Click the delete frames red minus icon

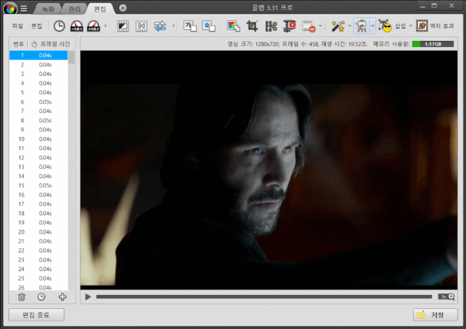[x=309, y=26]
